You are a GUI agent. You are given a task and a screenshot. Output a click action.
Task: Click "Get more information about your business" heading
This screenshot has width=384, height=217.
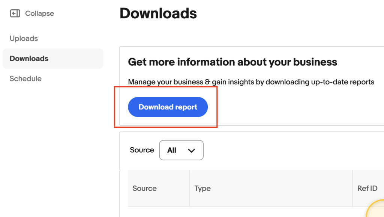pyautogui.click(x=232, y=62)
